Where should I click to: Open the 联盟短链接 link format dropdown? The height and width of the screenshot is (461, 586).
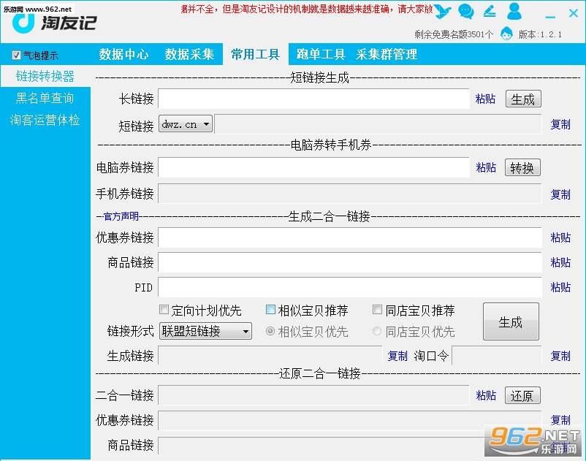pyautogui.click(x=205, y=331)
